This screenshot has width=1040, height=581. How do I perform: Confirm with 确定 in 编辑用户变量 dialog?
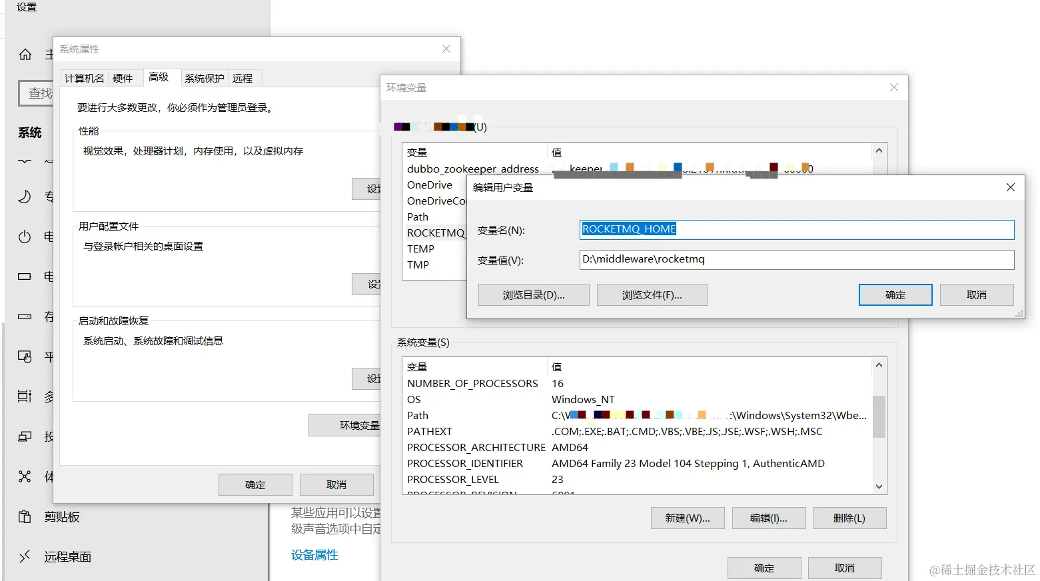pos(895,294)
